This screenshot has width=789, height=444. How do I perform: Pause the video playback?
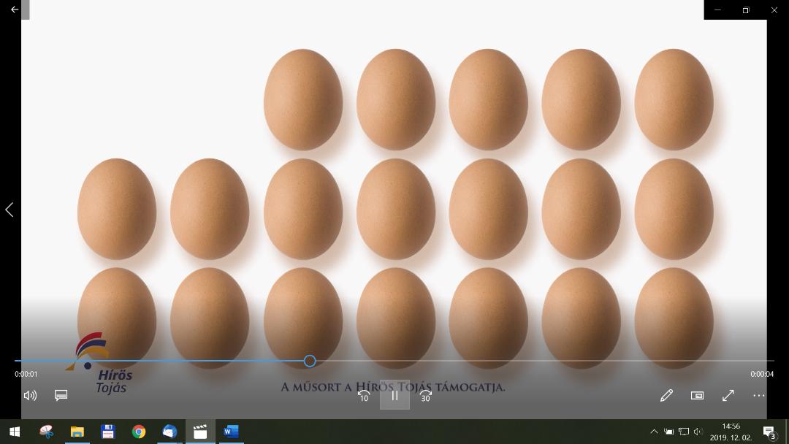point(394,395)
